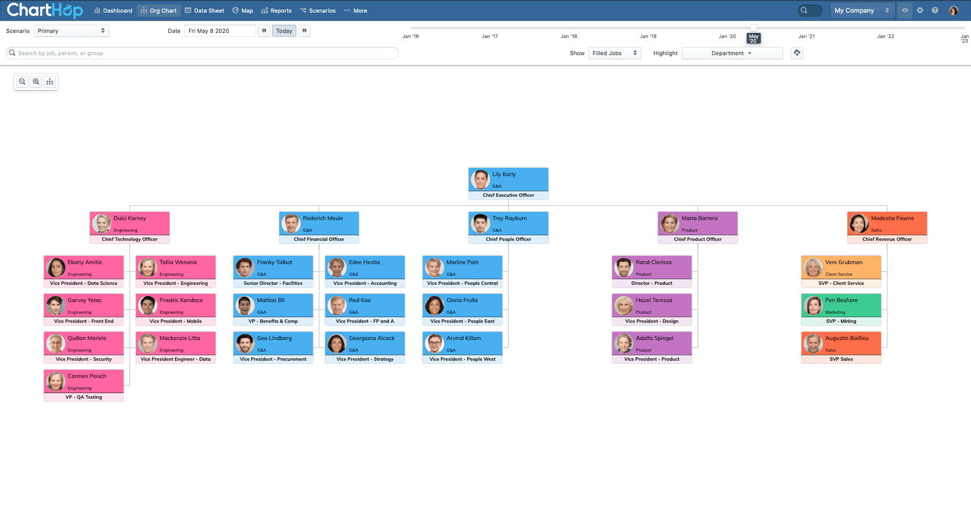The height and width of the screenshot is (507, 971).
Task: Open settings via the gear icon
Action: pyautogui.click(x=920, y=10)
